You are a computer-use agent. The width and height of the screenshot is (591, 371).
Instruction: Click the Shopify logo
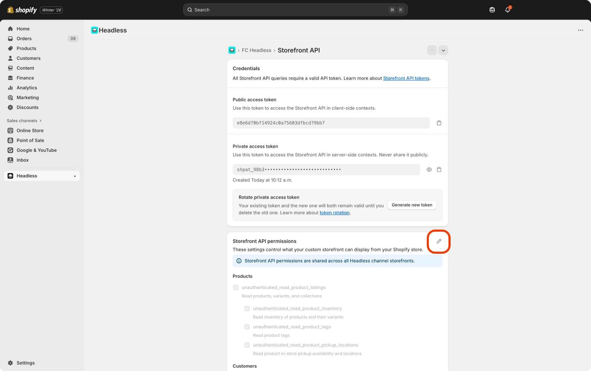22,10
